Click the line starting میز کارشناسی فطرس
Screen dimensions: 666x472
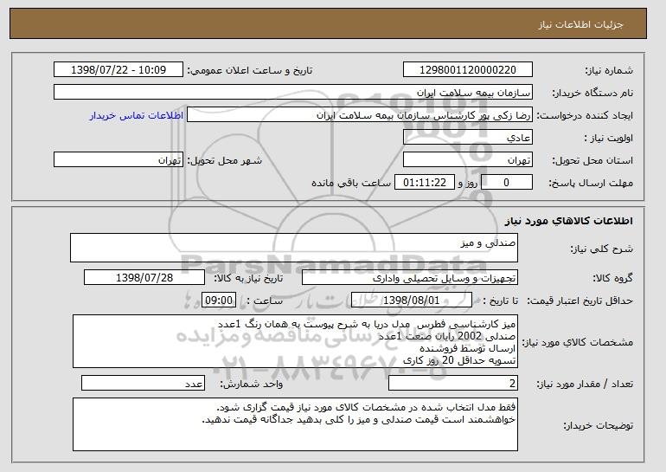(367, 324)
